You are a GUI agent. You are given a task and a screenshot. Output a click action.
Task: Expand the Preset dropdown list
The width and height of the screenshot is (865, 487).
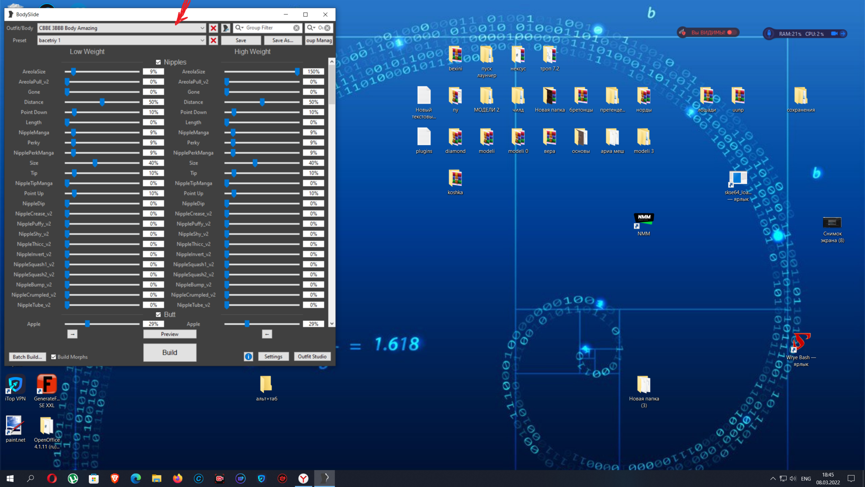coord(202,41)
